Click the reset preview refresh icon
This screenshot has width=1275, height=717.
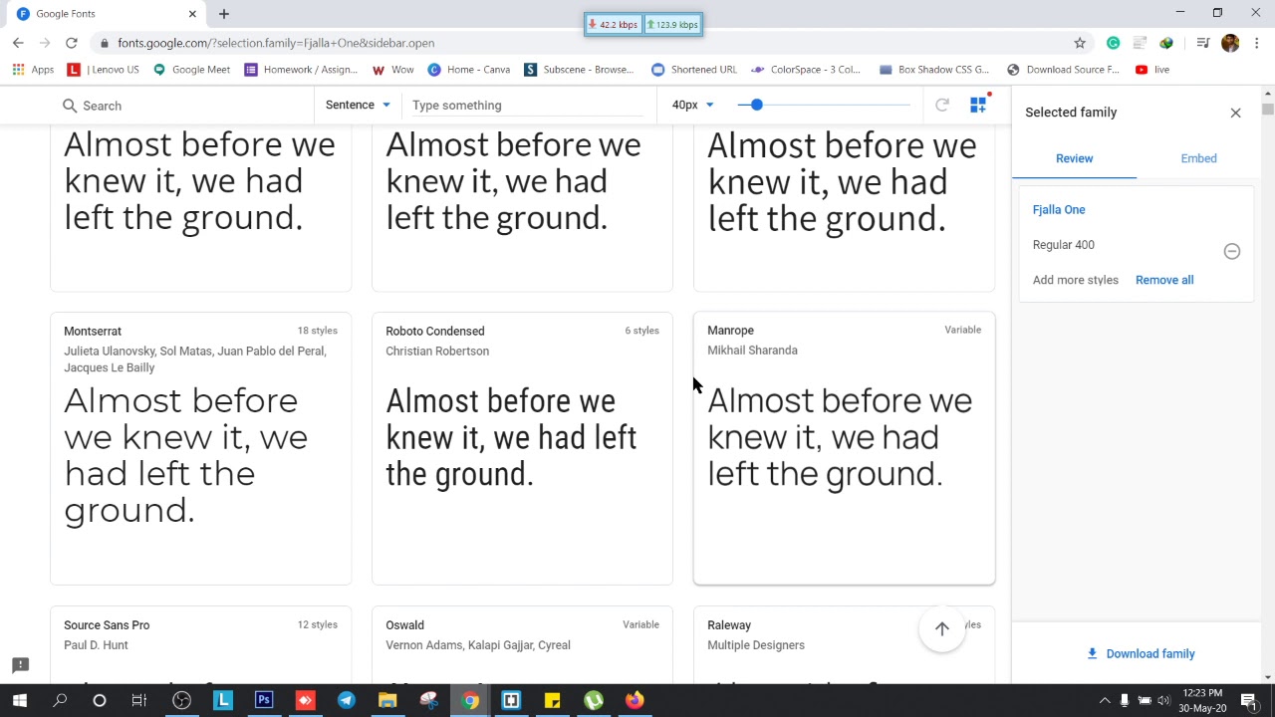[x=941, y=105]
